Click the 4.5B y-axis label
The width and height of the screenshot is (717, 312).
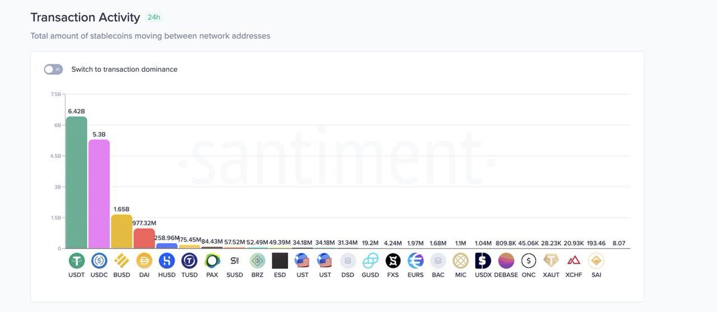point(57,156)
